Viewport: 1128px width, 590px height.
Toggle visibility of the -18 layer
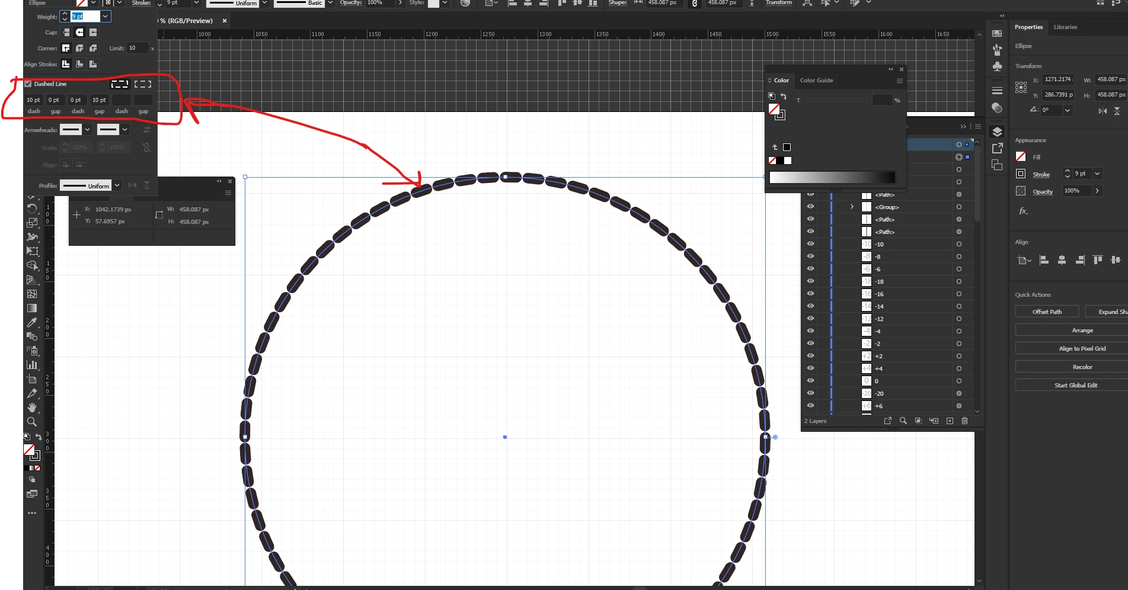810,281
